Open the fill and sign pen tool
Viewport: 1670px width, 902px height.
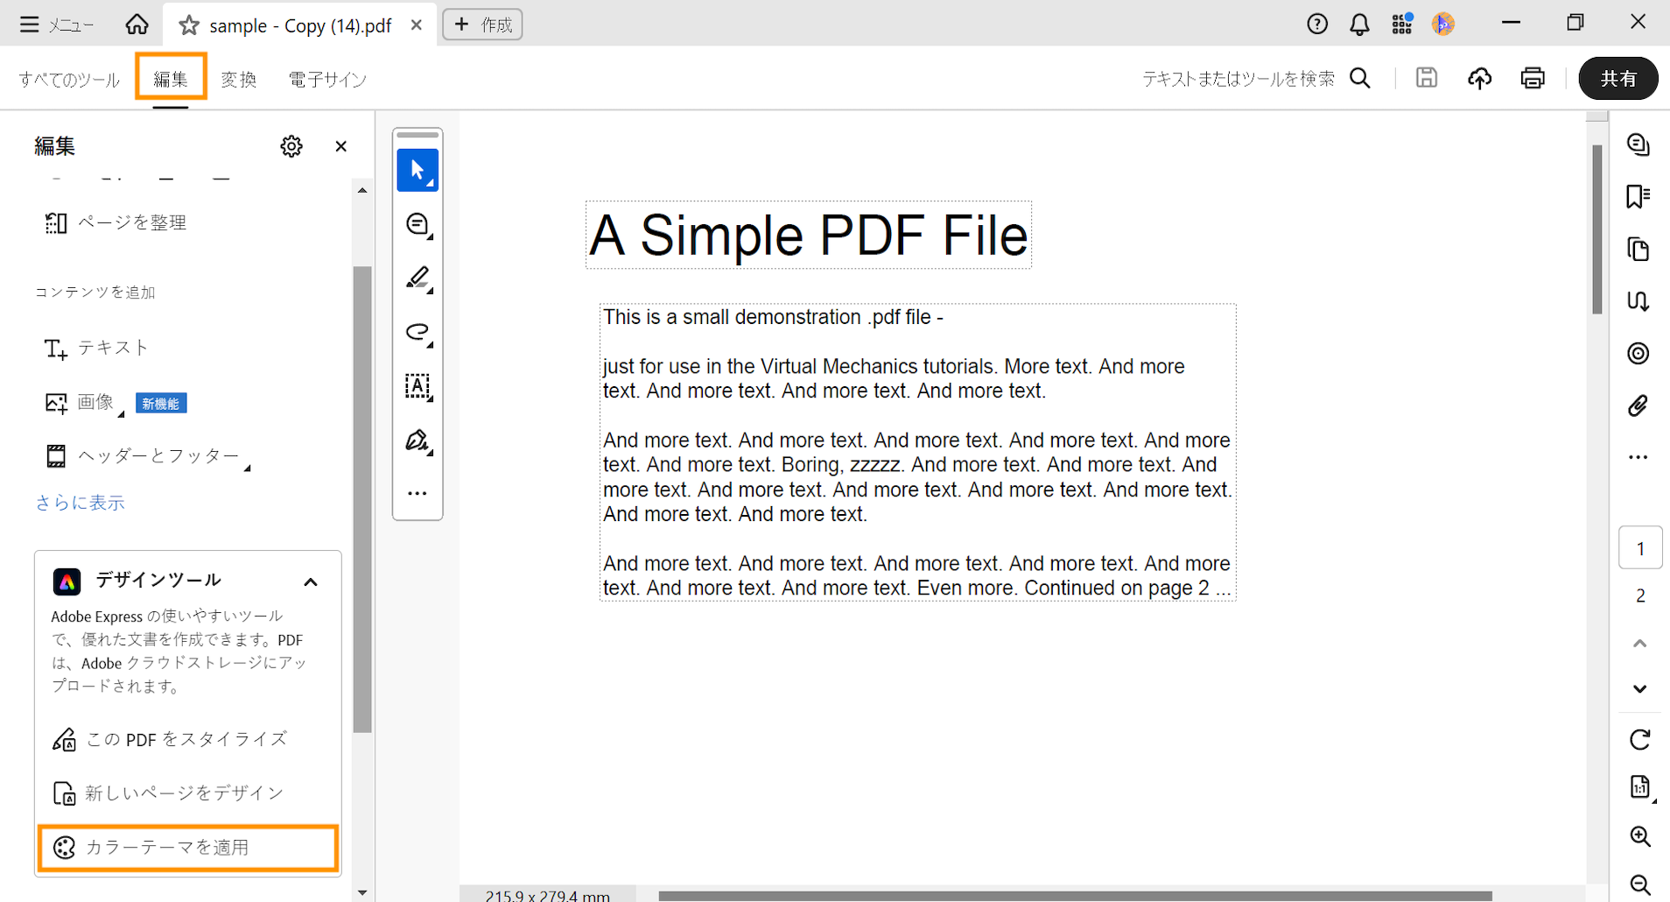click(417, 440)
